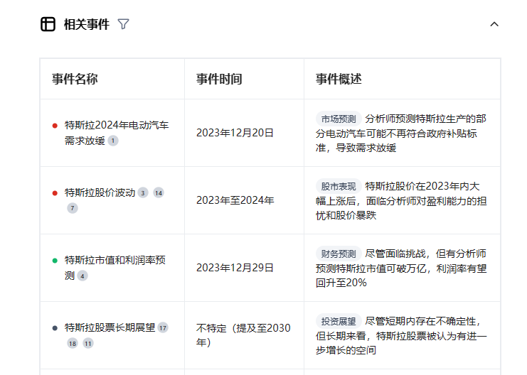527x375 pixels.
Task: Click summary text 分析师预测特斯拉生产的部分电动汽车
Action: click(x=401, y=126)
